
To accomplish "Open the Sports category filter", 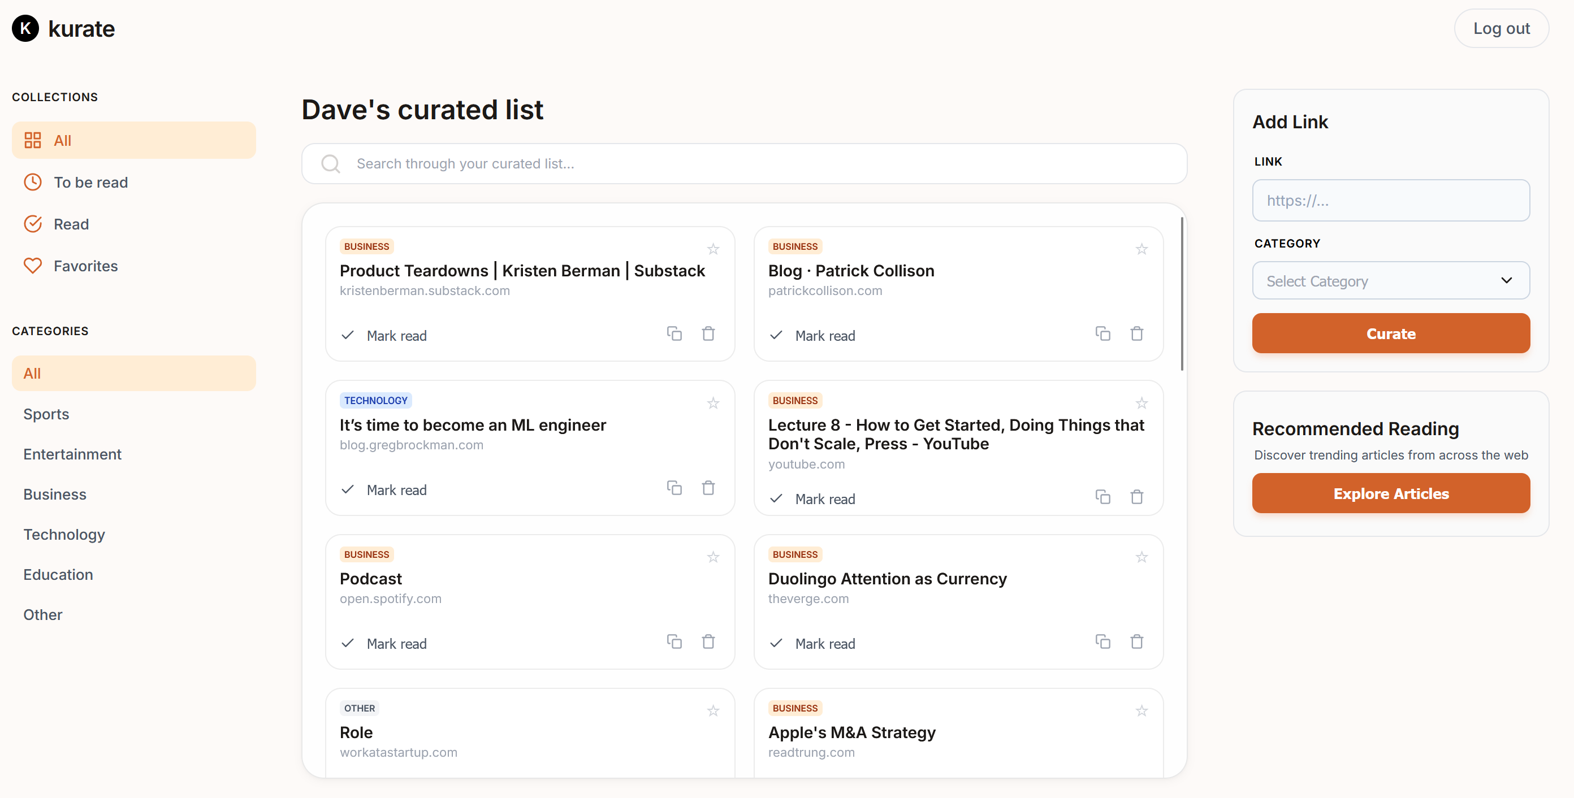I will (x=46, y=414).
